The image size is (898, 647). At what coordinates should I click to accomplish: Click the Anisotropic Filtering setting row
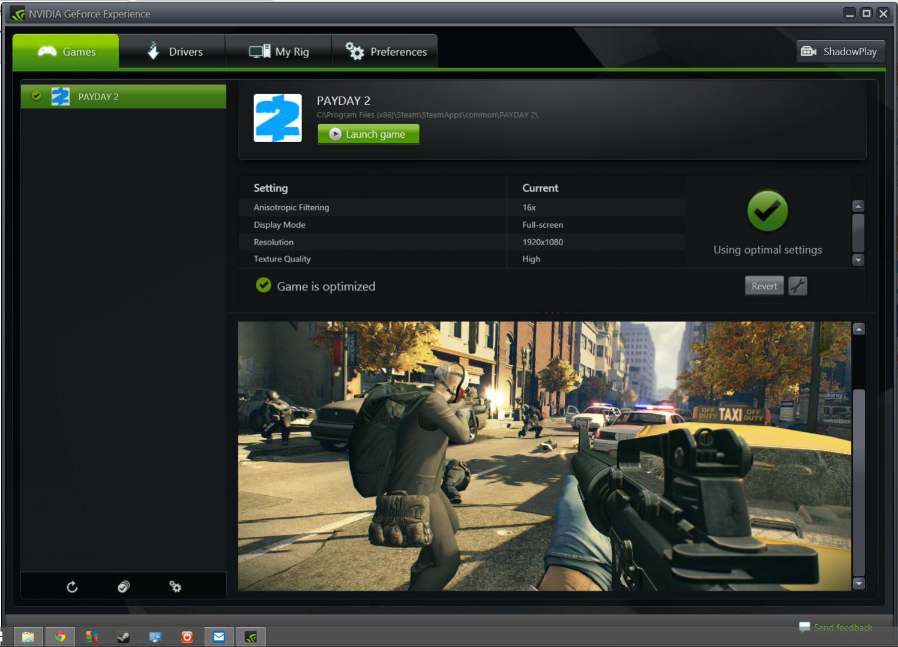coord(462,207)
